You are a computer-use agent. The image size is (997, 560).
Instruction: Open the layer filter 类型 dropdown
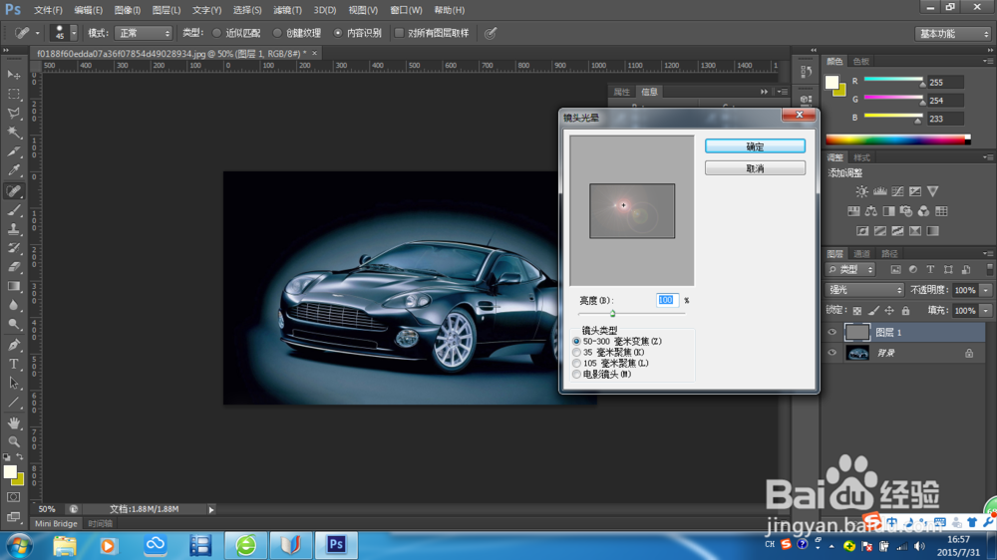(x=850, y=269)
